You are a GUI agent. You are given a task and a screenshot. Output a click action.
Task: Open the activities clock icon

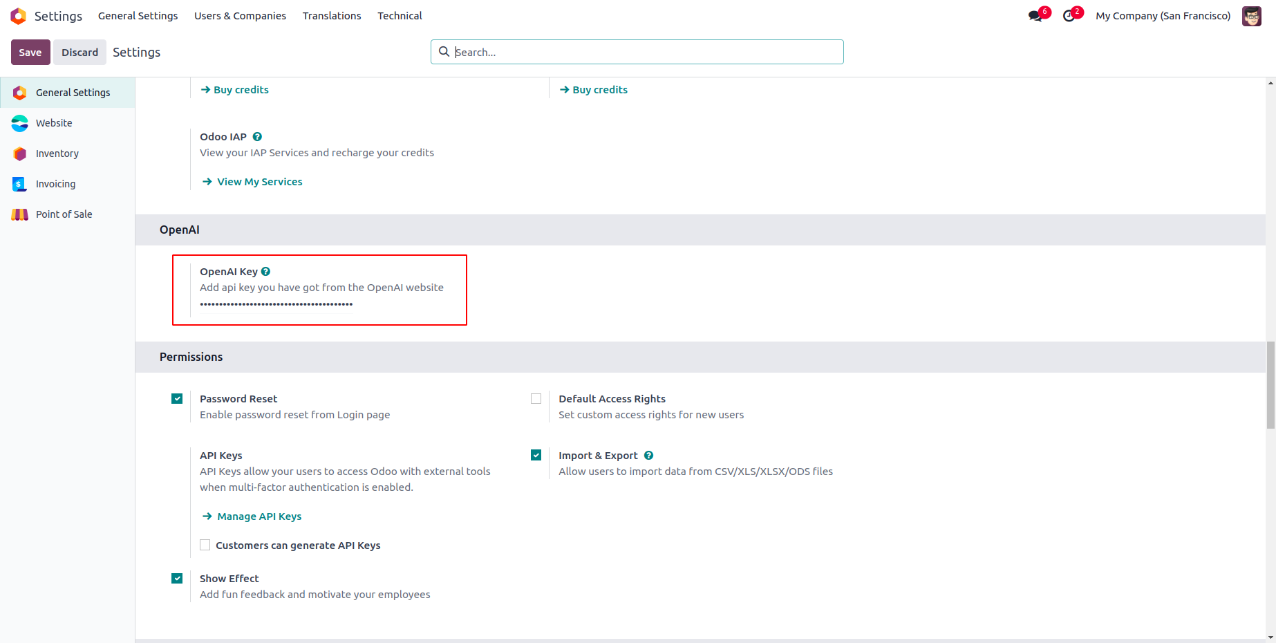[x=1069, y=16]
